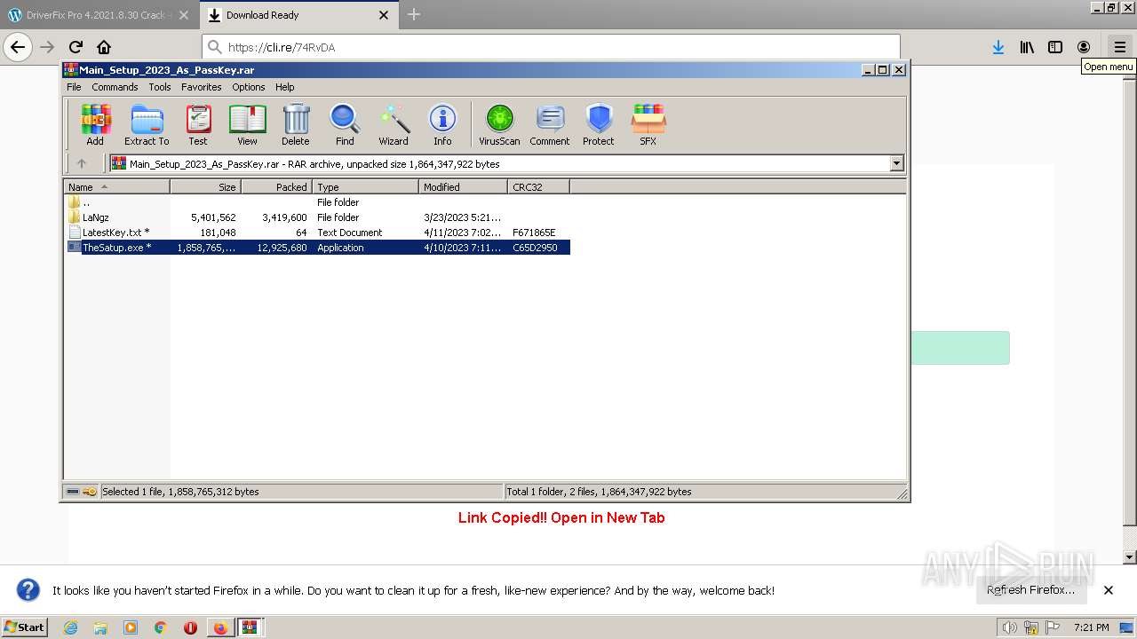Sort by Name column header

click(116, 187)
